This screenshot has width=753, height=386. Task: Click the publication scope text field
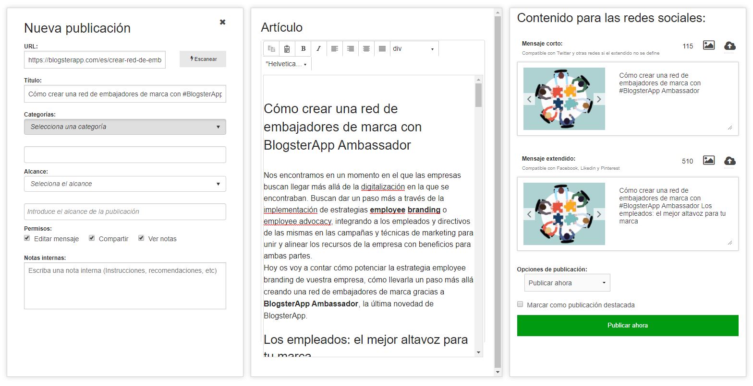(125, 211)
